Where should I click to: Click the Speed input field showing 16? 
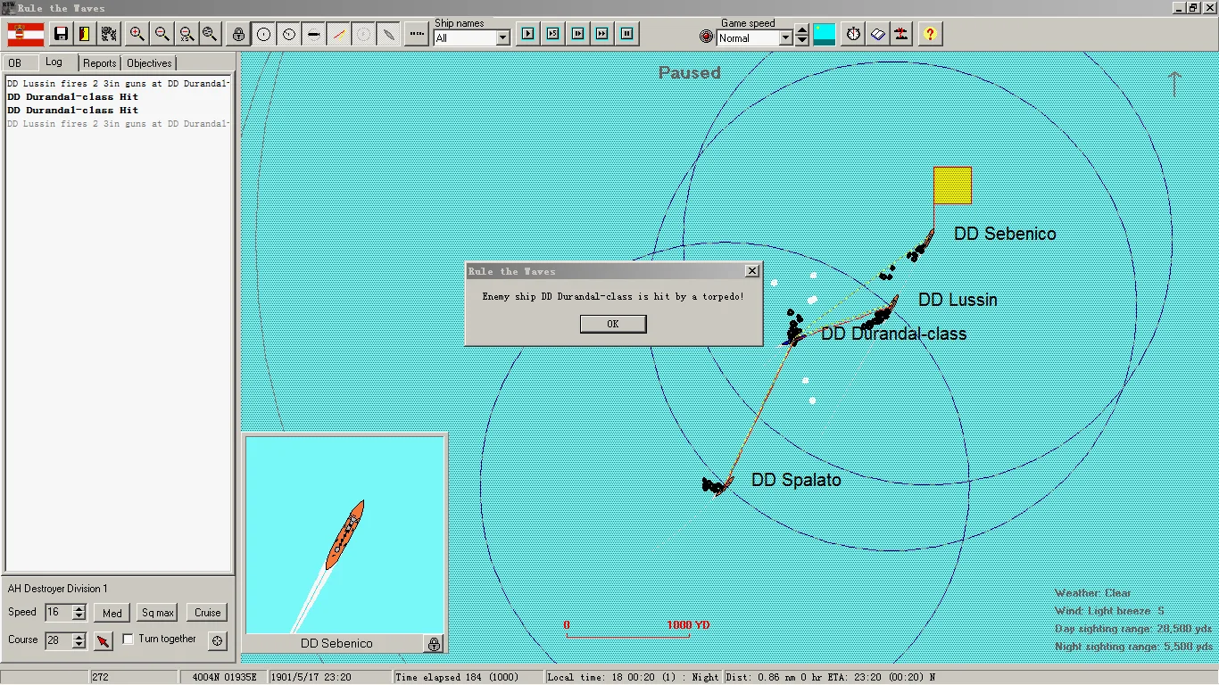click(x=58, y=613)
